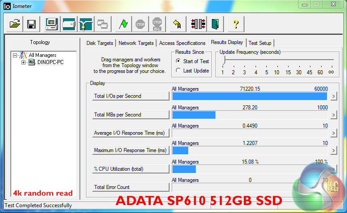Click the STOP current test icon
The width and height of the screenshot is (347, 213).
click(x=140, y=24)
